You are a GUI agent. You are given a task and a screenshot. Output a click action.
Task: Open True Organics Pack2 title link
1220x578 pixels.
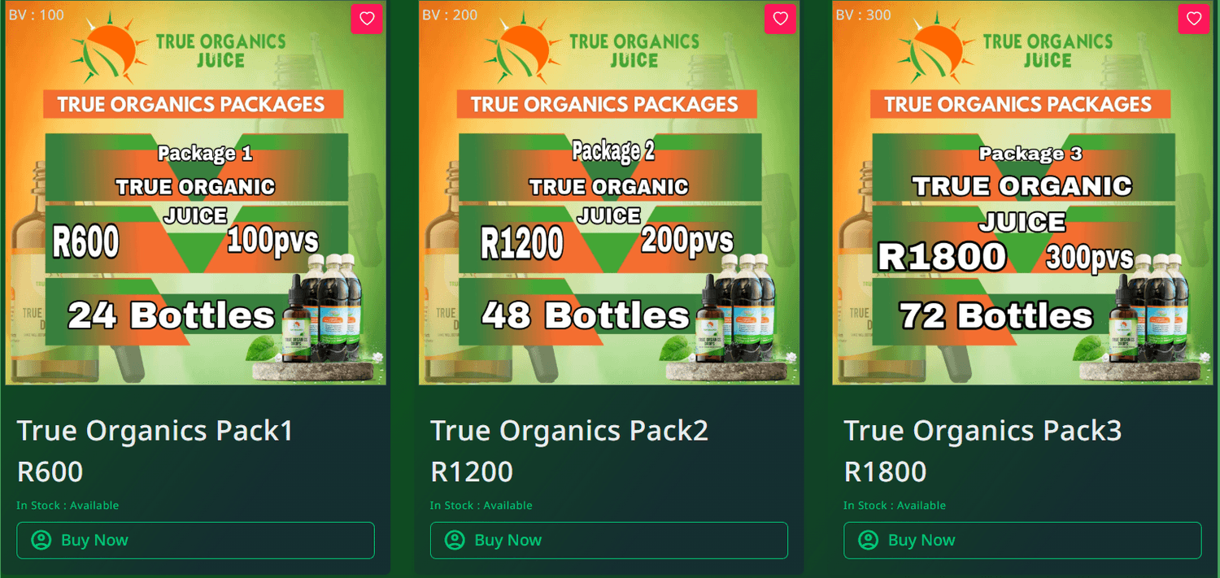(569, 430)
